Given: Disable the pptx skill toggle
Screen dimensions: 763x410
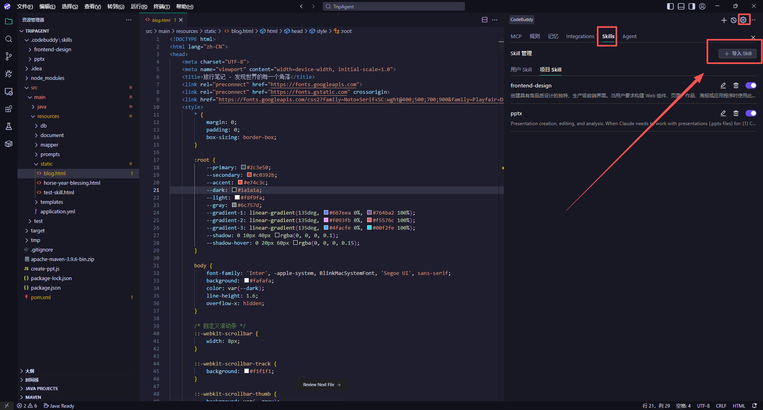Looking at the screenshot, I should coord(751,113).
